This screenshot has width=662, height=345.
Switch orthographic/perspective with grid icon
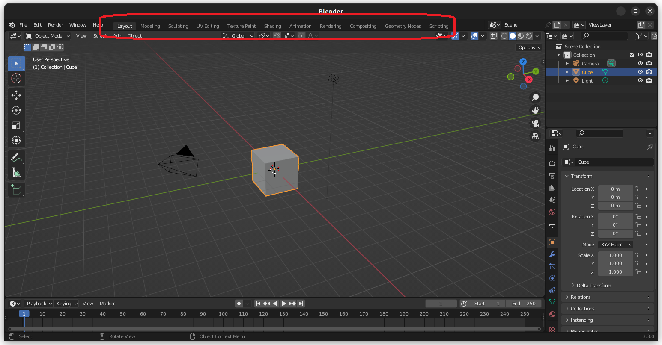pyautogui.click(x=535, y=136)
